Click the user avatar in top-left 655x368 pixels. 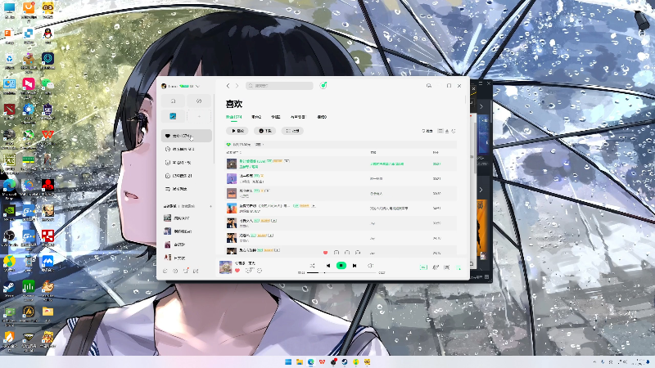(164, 86)
